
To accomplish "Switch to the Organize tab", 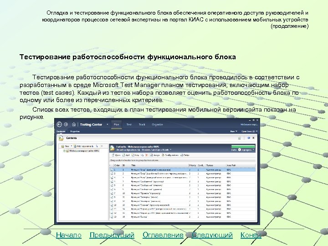I will [x=157, y=124].
